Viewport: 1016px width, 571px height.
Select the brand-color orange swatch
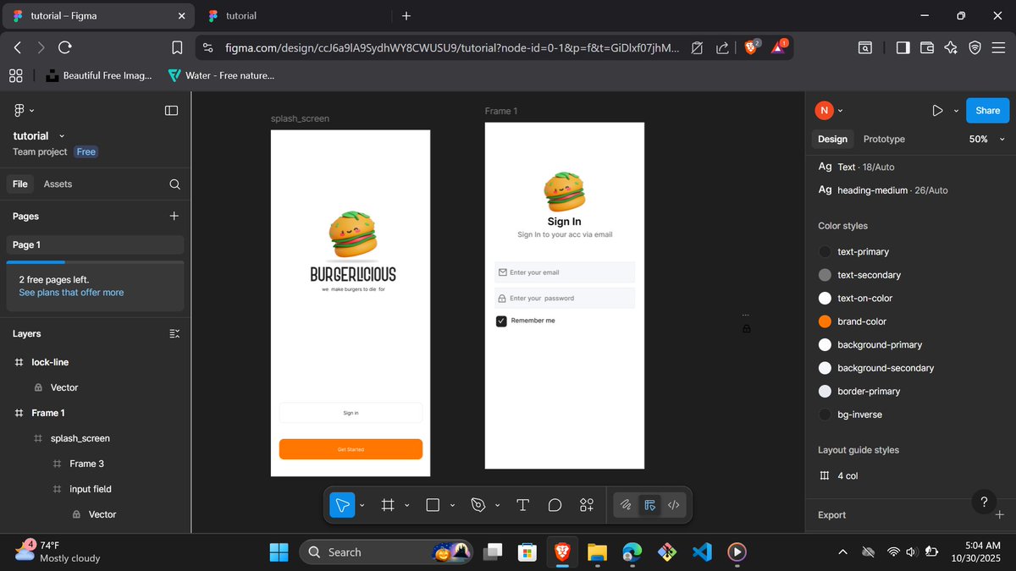pyautogui.click(x=824, y=321)
